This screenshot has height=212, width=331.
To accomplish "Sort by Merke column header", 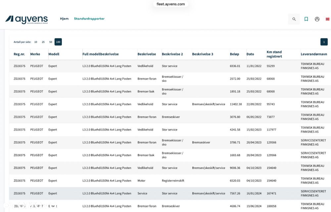I will click(35, 54).
